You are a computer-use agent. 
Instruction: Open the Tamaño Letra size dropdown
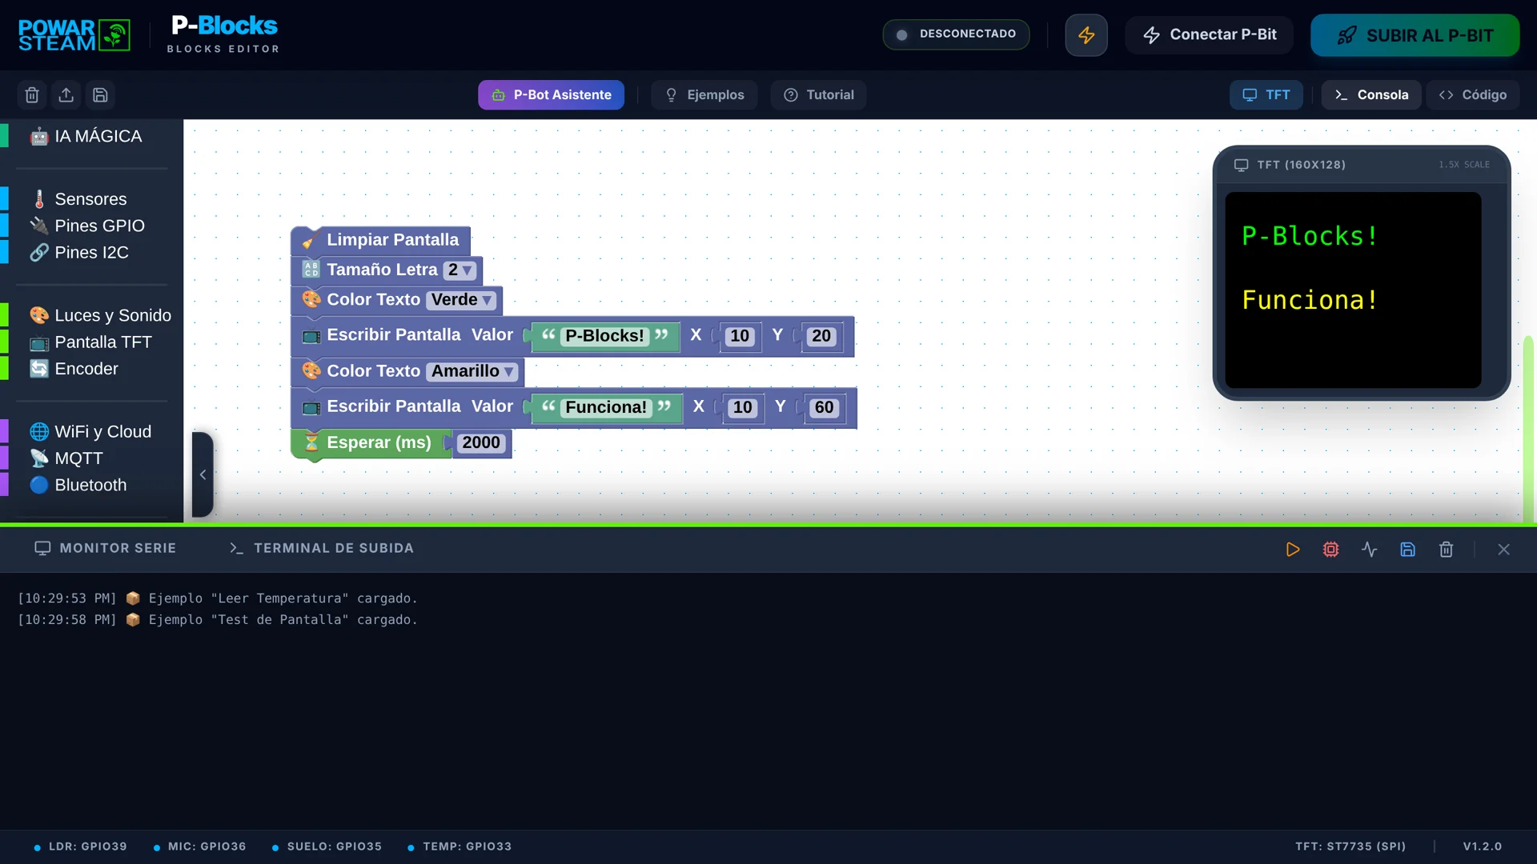(x=460, y=270)
